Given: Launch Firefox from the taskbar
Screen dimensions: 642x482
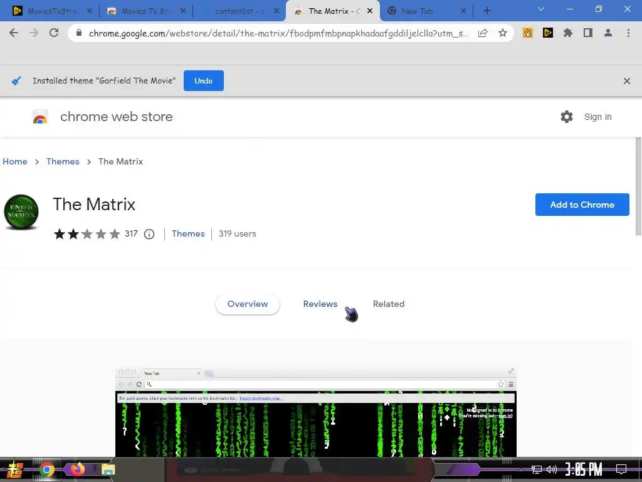Looking at the screenshot, I should (77, 469).
